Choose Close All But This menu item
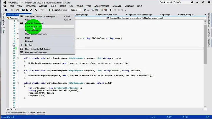212x119 pixels. (x=47, y=27)
